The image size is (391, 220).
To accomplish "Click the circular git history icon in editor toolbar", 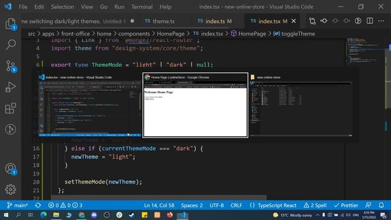I will point(358,21).
